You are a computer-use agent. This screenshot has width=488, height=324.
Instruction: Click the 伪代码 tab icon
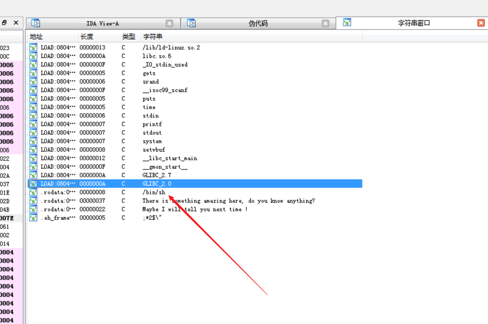coord(191,23)
